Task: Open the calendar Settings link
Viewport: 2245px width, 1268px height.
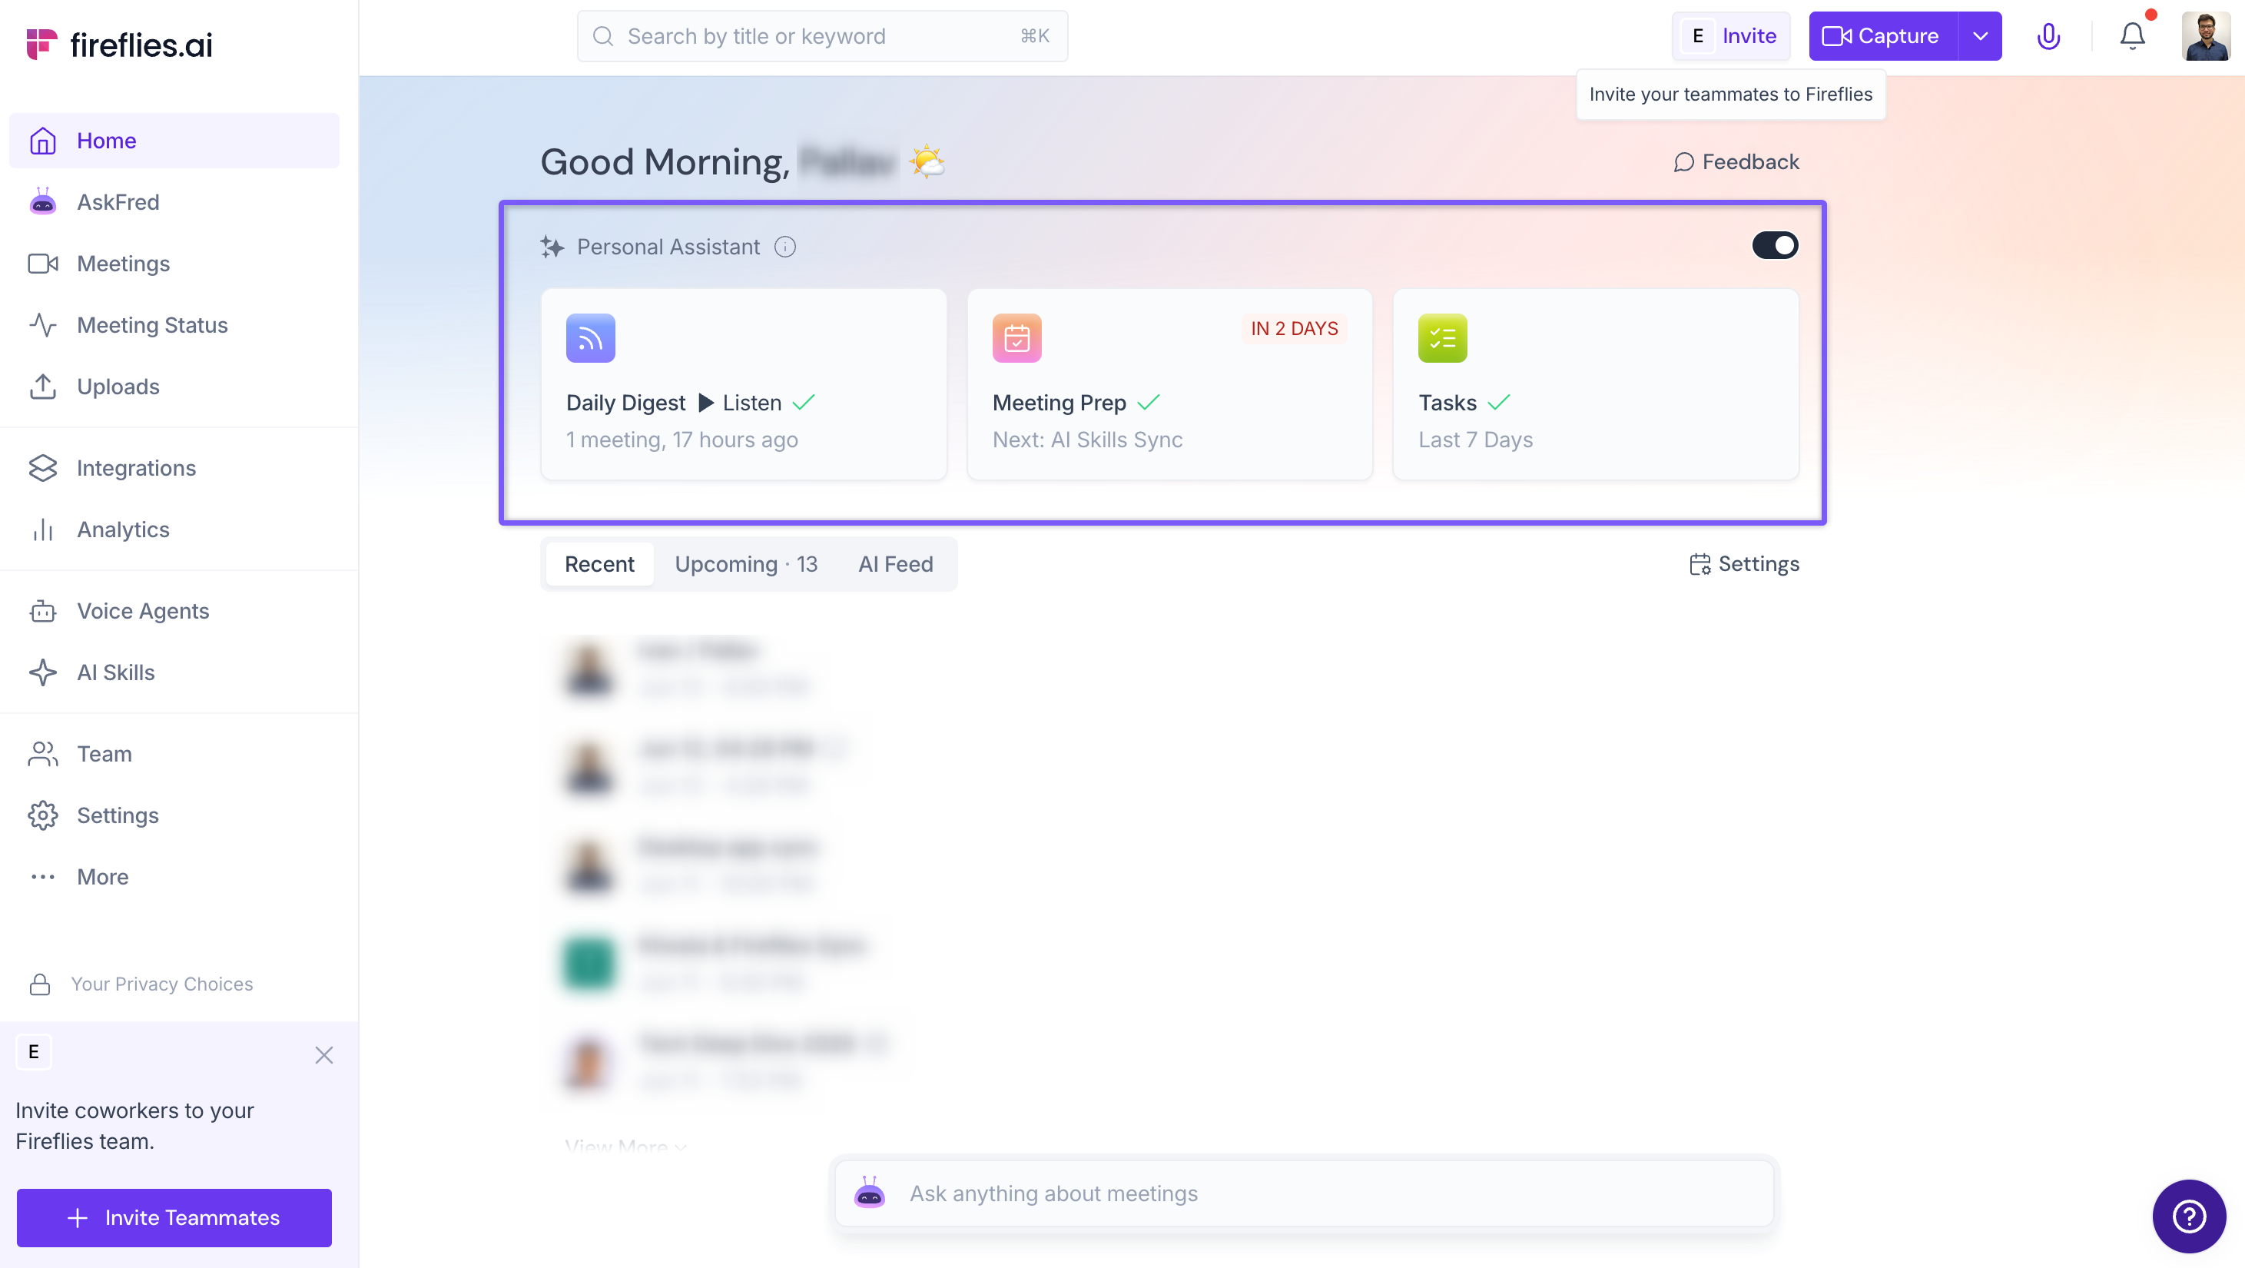Action: coord(1744,564)
